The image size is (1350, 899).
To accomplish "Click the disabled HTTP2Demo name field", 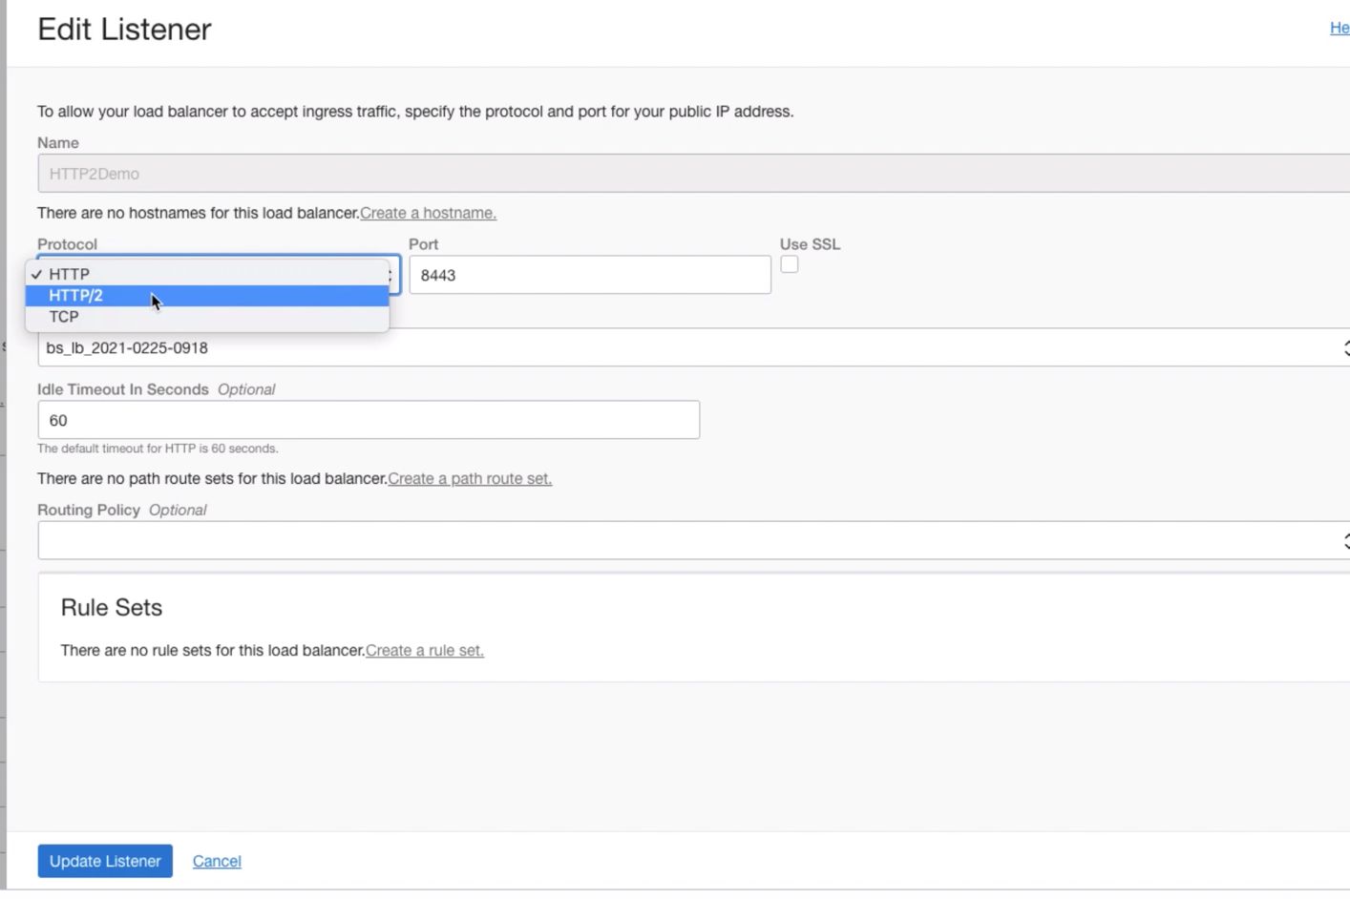I will (x=573, y=174).
